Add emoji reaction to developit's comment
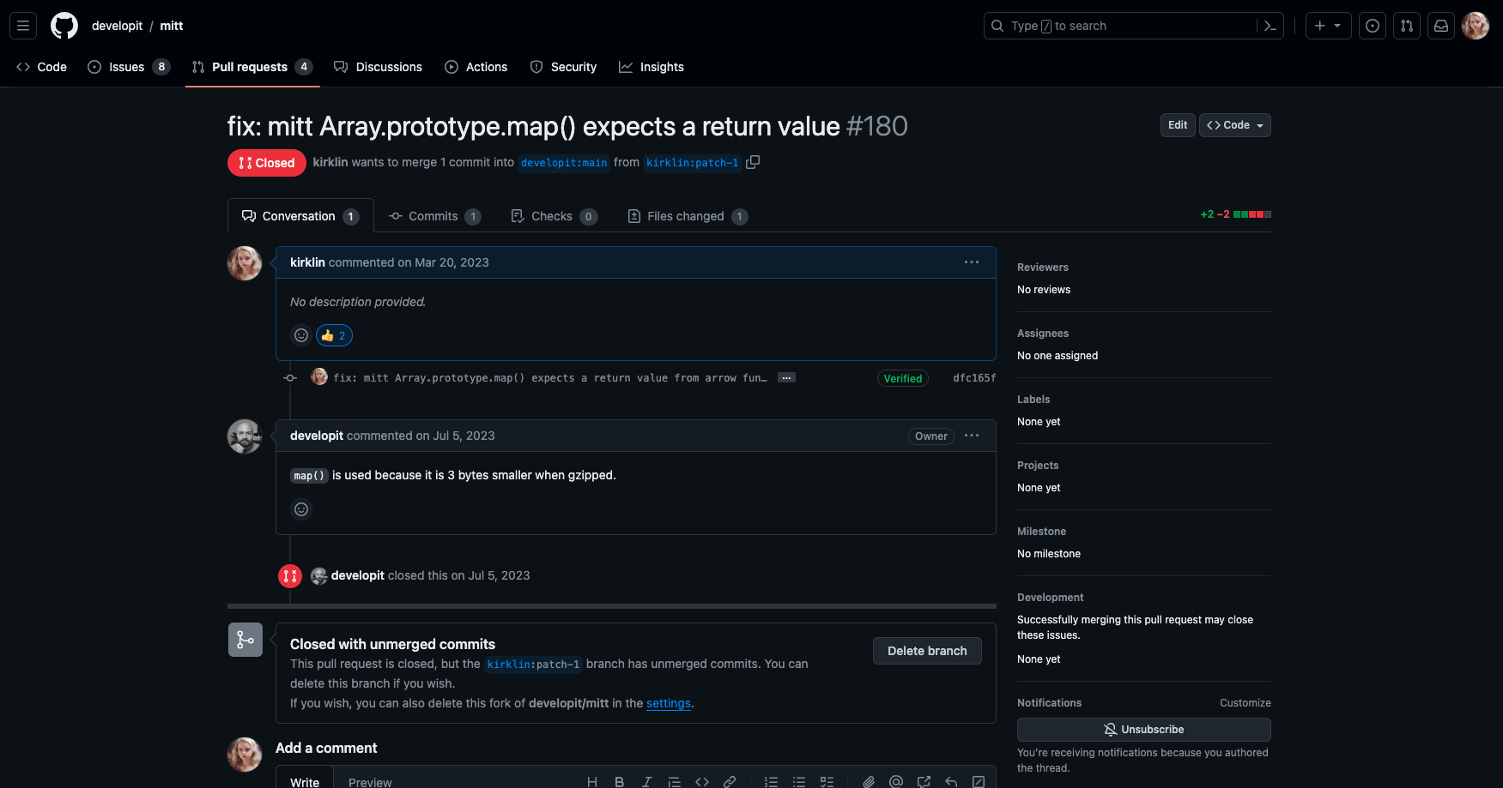The height and width of the screenshot is (788, 1503). pyautogui.click(x=301, y=509)
